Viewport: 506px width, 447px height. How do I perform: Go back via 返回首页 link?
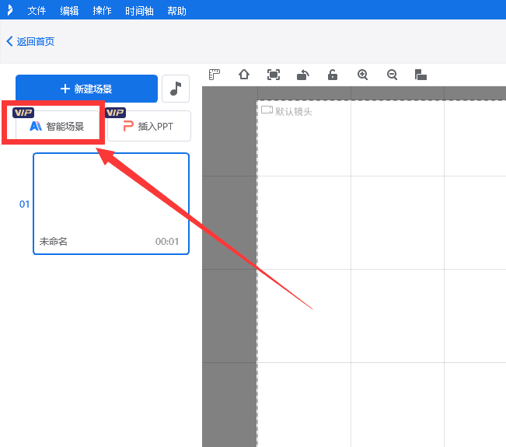tap(31, 41)
